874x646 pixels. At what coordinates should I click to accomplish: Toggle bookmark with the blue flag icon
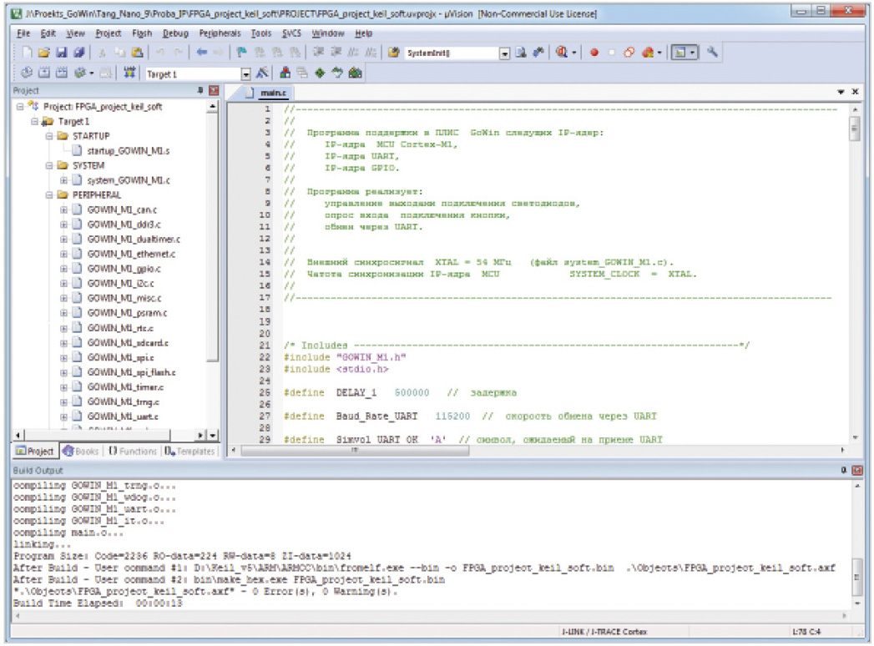pyautogui.click(x=240, y=53)
